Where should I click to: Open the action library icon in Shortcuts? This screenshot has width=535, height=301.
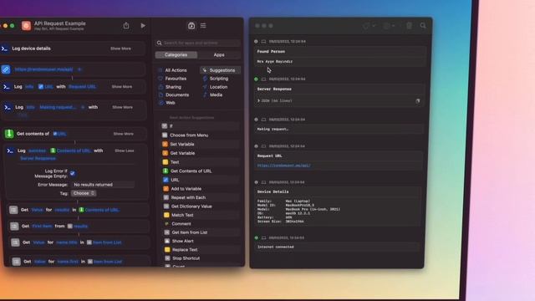point(191,26)
